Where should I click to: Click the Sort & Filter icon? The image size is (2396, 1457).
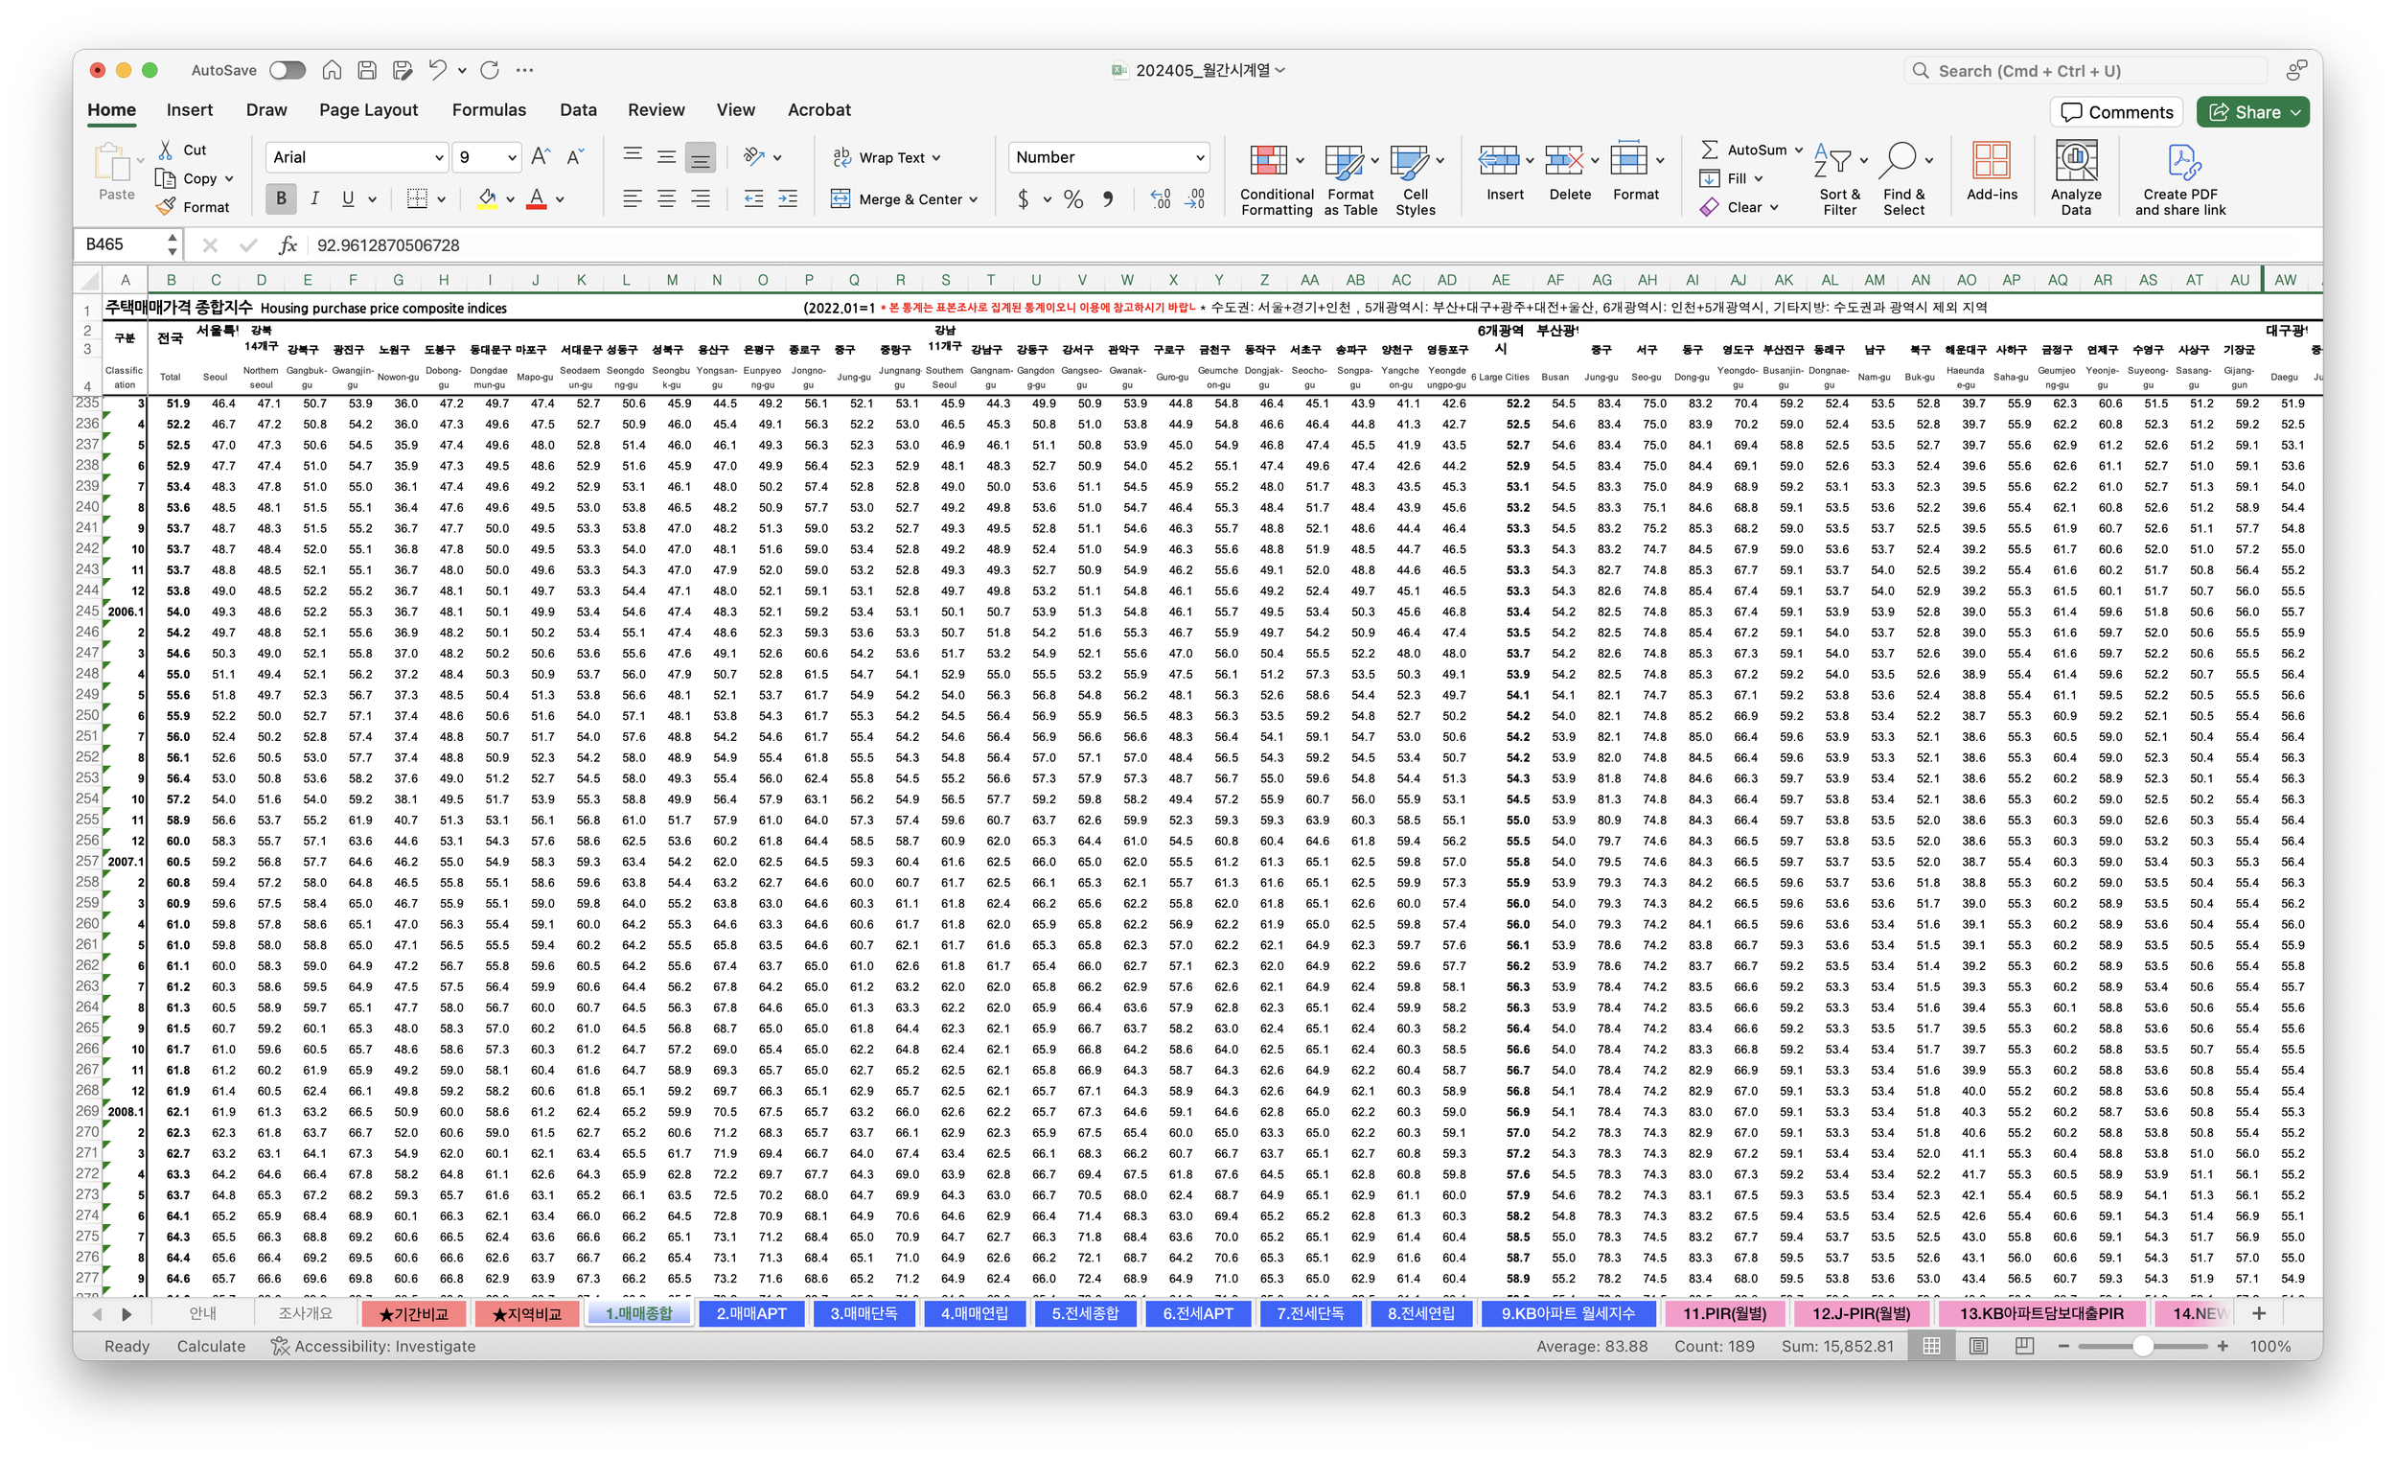(x=1834, y=162)
